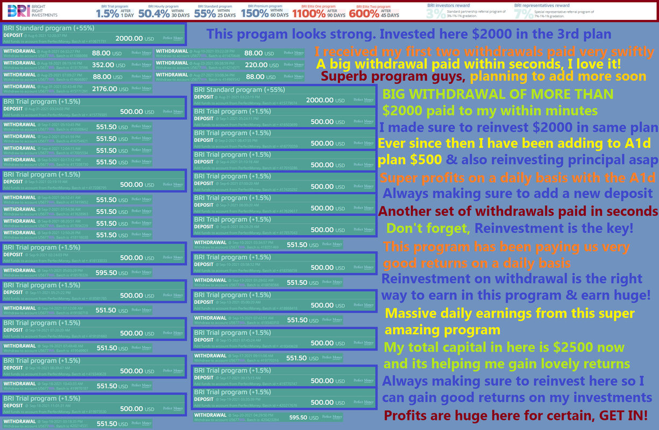Click the Perfect Money logo on the Sep-10-2021 withdrawal
659x430 pixels.
332,245
